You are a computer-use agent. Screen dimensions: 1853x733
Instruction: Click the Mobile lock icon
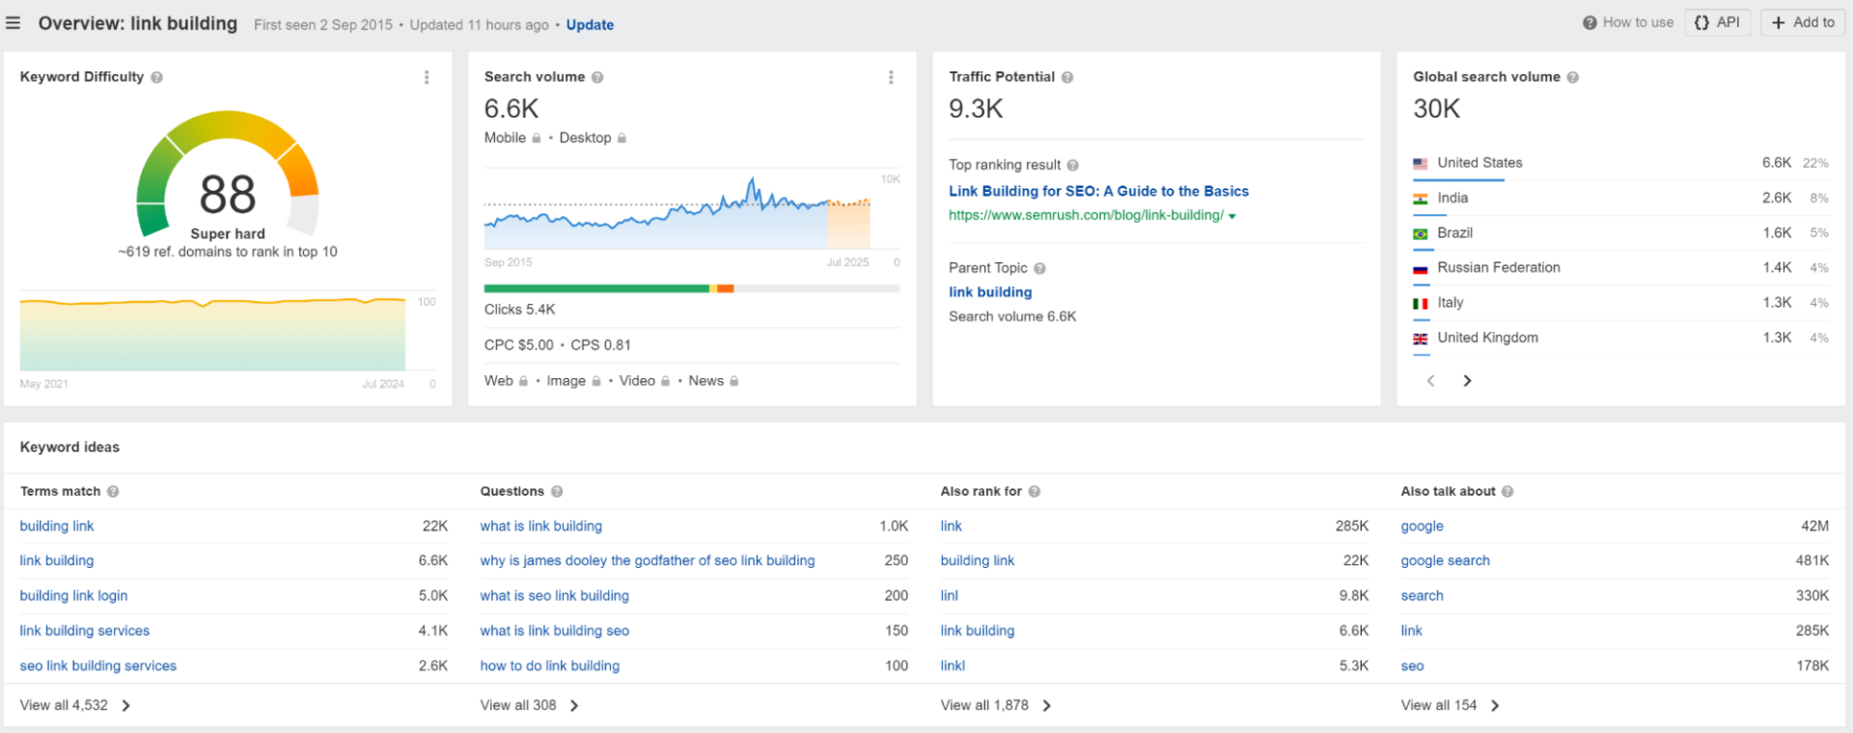(537, 138)
